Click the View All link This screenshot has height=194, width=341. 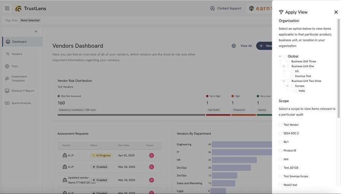coord(246,46)
